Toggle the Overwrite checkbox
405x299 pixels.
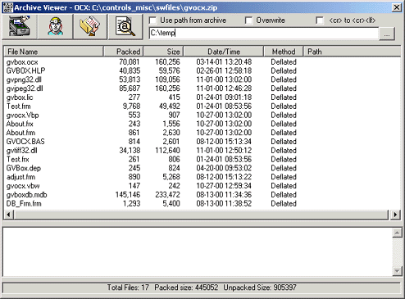(x=248, y=20)
